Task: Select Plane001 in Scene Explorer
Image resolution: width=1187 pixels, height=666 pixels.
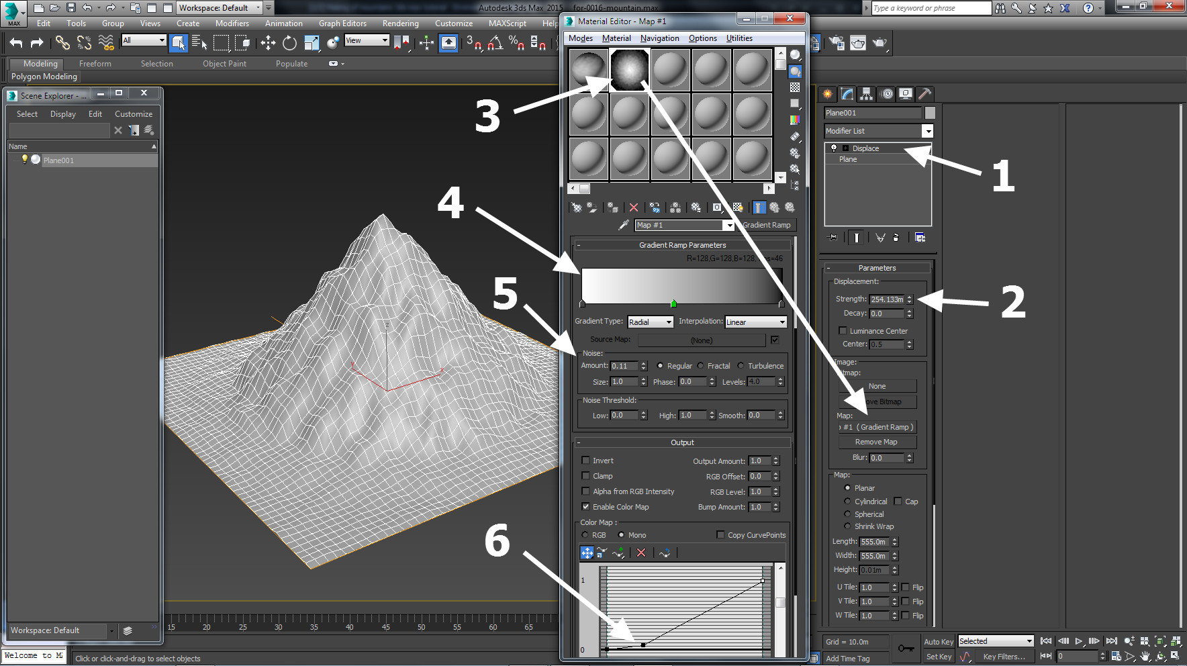Action: tap(59, 160)
